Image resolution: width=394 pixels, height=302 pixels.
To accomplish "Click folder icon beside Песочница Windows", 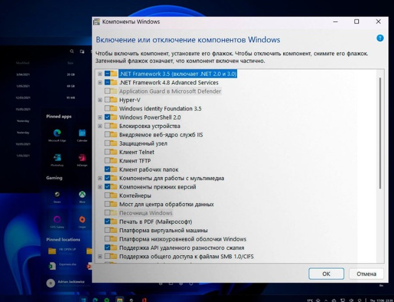I will tap(114, 213).
